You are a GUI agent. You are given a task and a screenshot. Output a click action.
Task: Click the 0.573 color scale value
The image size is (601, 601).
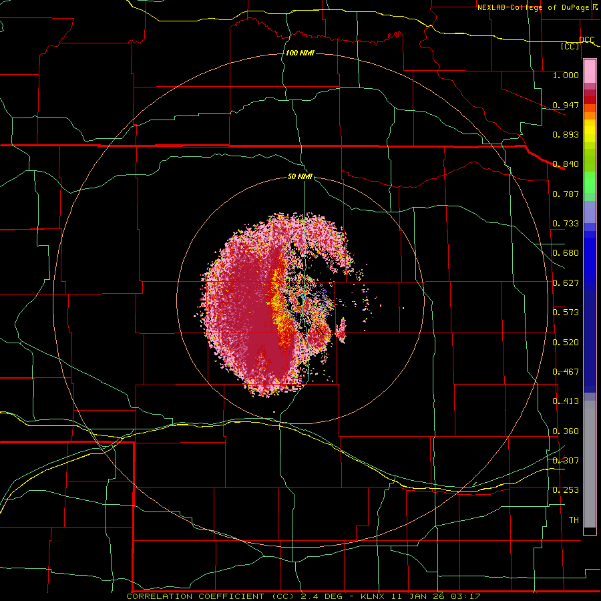pos(566,313)
